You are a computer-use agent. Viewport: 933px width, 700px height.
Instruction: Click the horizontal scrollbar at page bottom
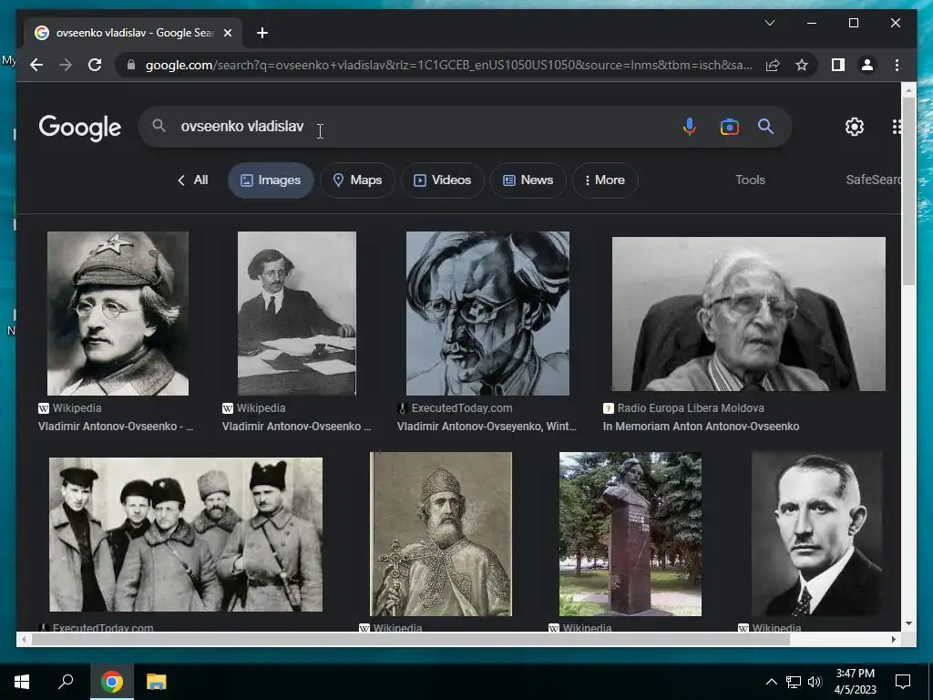[411, 639]
